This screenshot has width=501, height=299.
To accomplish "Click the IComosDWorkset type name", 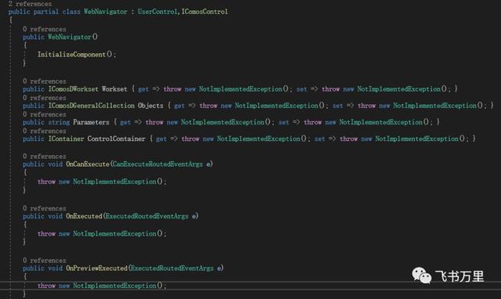I will [x=73, y=89].
